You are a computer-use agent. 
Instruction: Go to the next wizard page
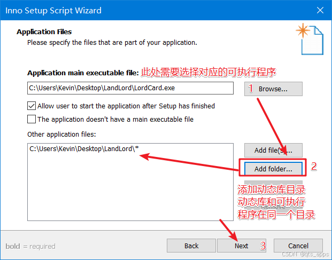pos(241,246)
